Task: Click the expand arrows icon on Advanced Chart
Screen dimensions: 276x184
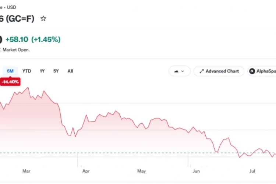Action: click(x=202, y=71)
